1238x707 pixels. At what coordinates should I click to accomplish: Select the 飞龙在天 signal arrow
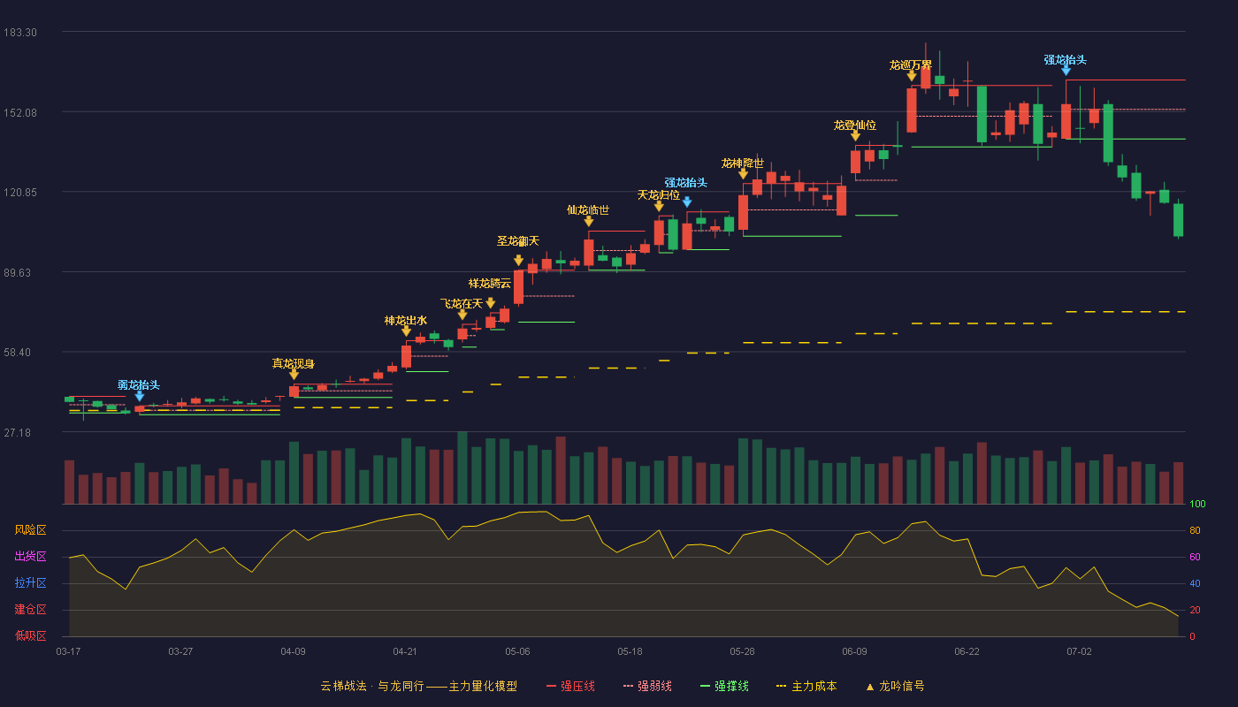point(462,315)
